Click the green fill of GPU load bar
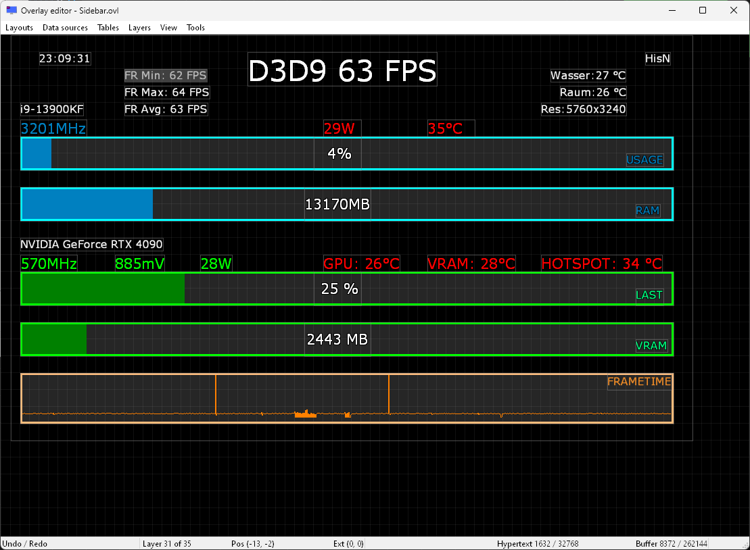 tap(103, 289)
